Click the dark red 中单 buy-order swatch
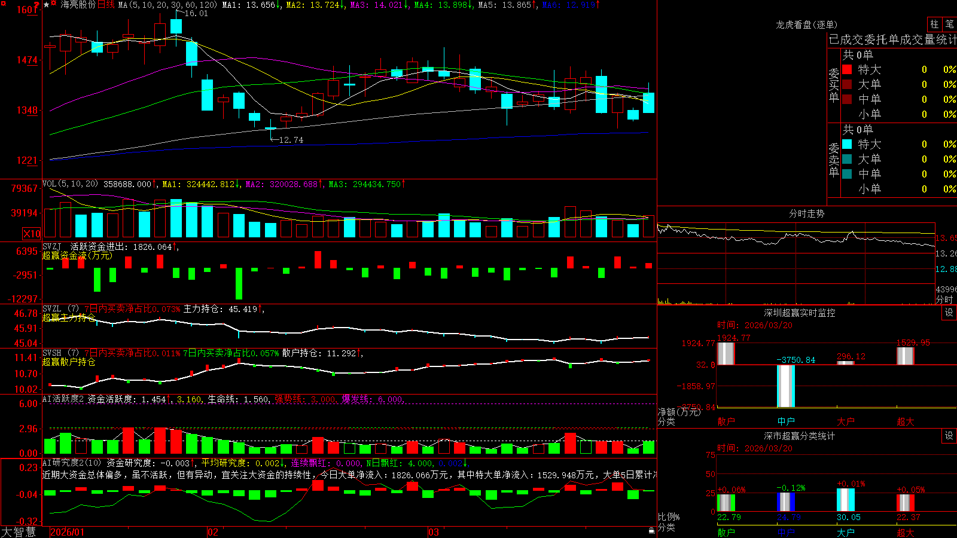The width and height of the screenshot is (957, 538). 847,99
